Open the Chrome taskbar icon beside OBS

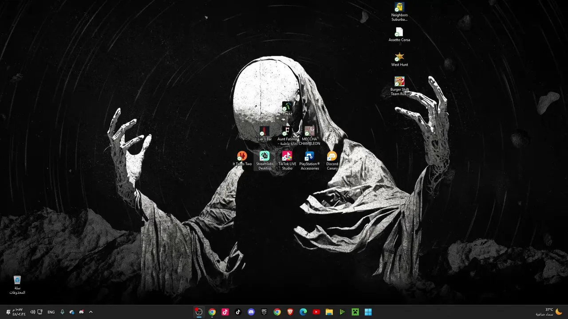(x=212, y=312)
